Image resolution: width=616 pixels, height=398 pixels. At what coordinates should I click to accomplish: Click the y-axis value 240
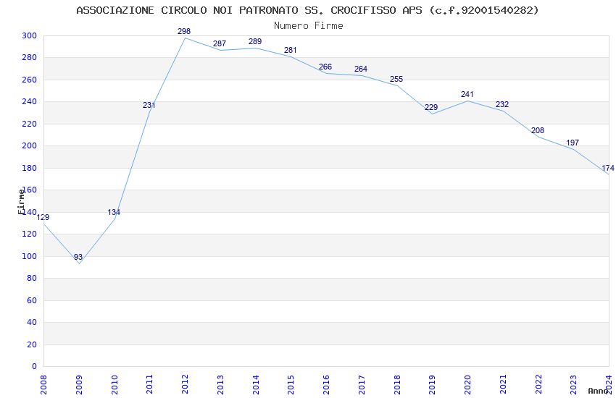tap(30, 101)
